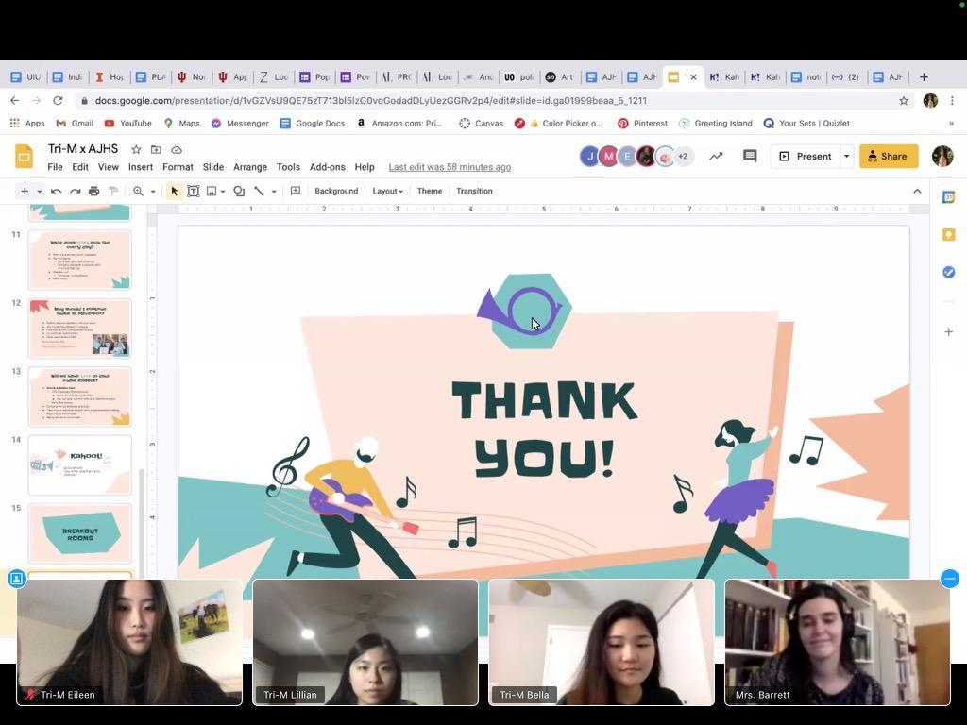Viewport: 967px width, 725px height.
Task: Click the undo arrow in toolbar
Action: [x=57, y=191]
